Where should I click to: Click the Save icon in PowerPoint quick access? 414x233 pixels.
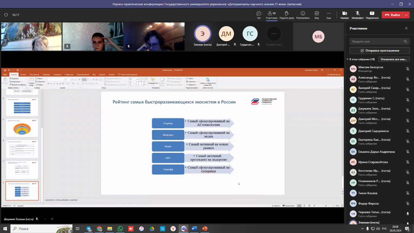[5, 70]
